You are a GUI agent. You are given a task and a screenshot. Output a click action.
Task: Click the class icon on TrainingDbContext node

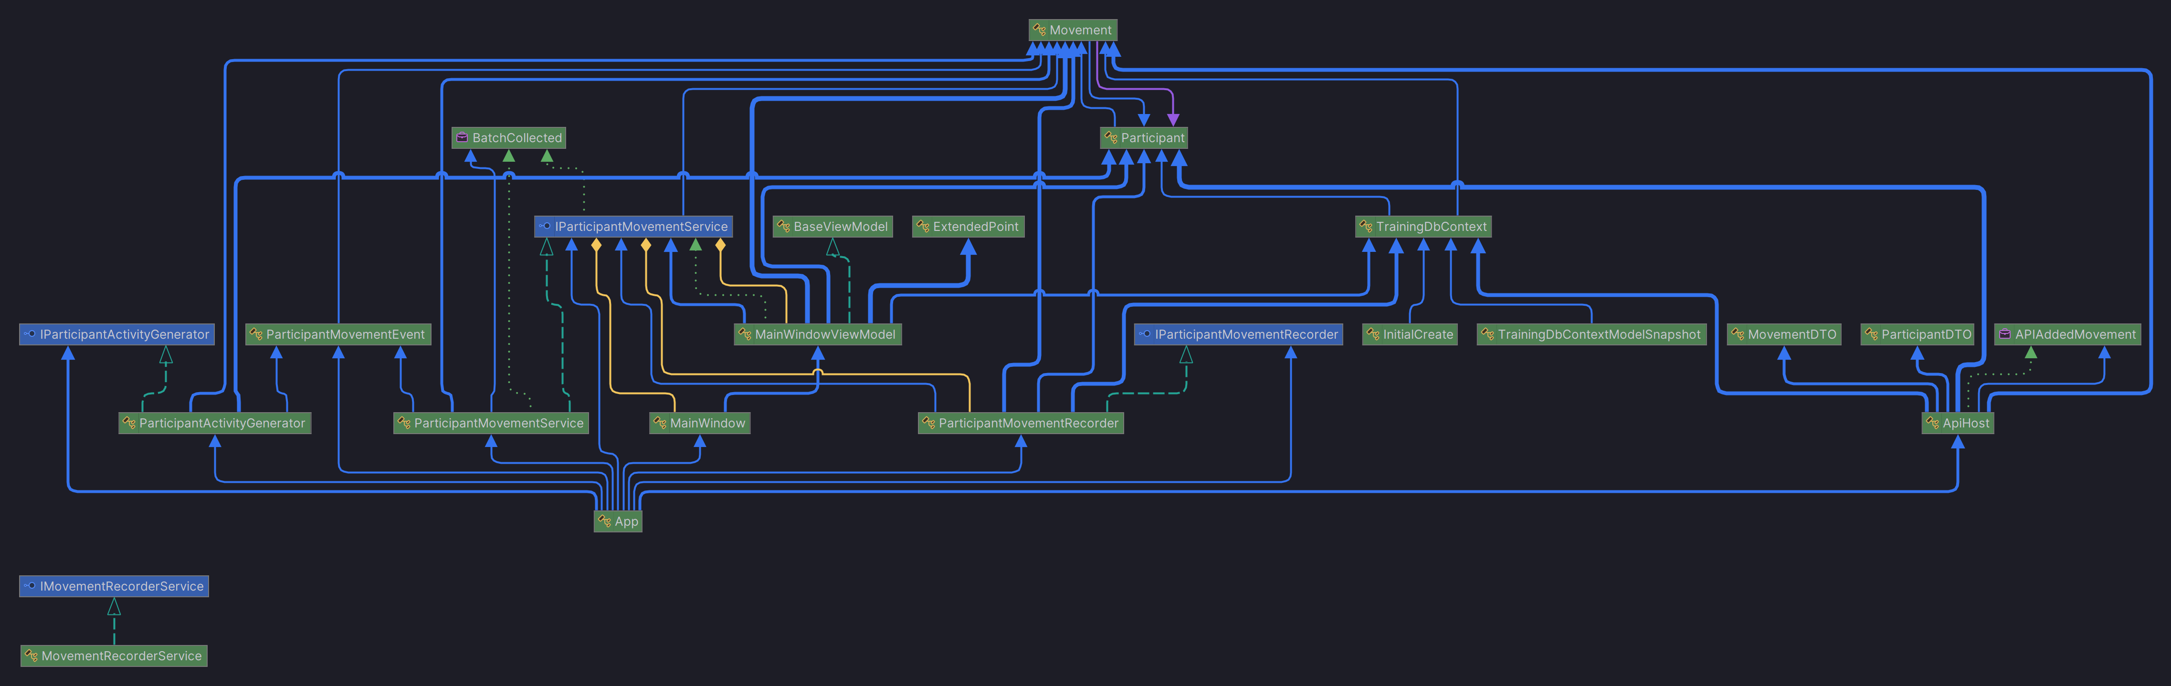[x=1365, y=227]
